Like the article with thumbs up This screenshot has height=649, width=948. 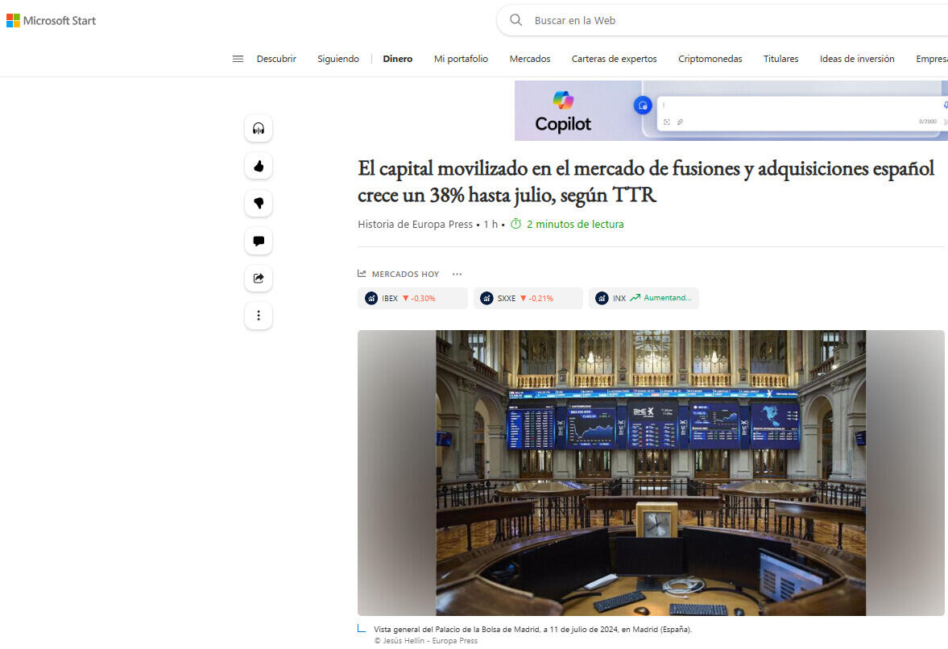point(259,166)
